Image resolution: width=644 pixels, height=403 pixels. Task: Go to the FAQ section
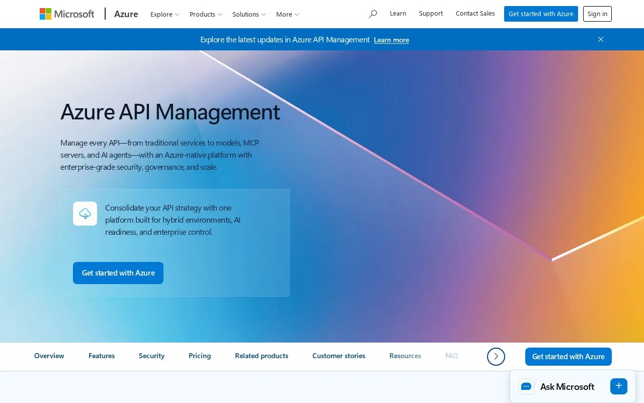pos(452,356)
